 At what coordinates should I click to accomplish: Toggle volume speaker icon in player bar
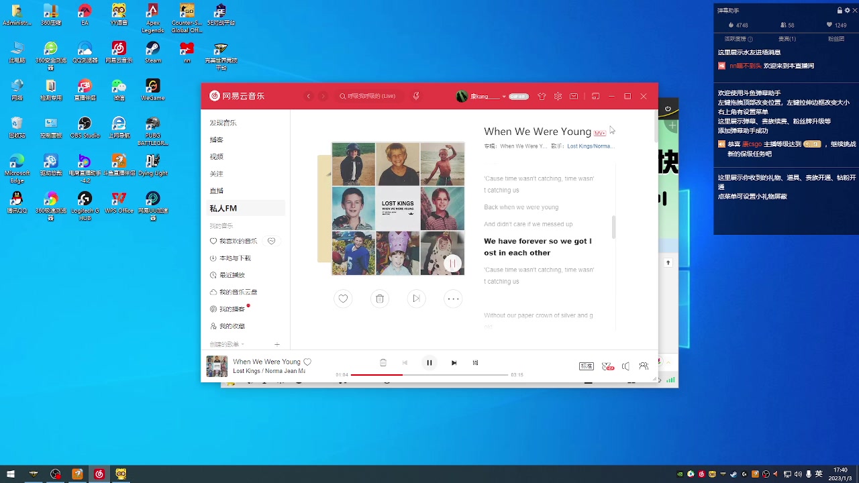click(x=625, y=366)
